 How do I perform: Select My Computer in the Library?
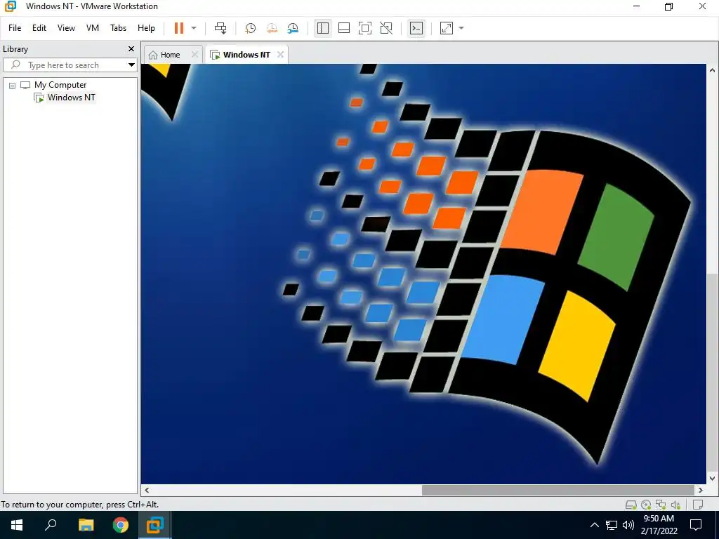point(60,85)
